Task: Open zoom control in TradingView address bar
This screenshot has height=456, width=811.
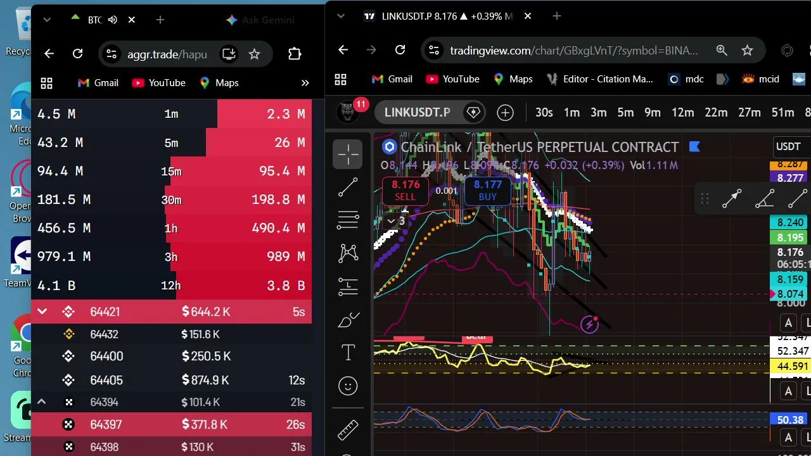Action: tap(722, 50)
